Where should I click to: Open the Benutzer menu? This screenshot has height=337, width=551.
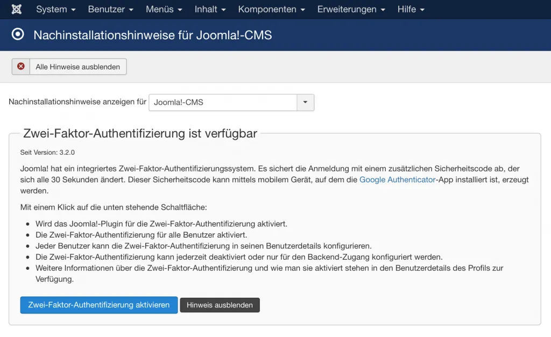[111, 9]
